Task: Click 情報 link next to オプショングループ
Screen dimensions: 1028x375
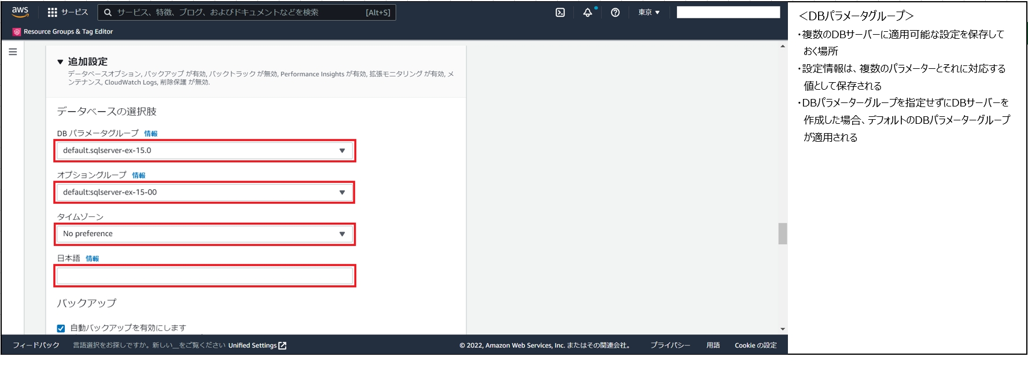Action: click(139, 175)
